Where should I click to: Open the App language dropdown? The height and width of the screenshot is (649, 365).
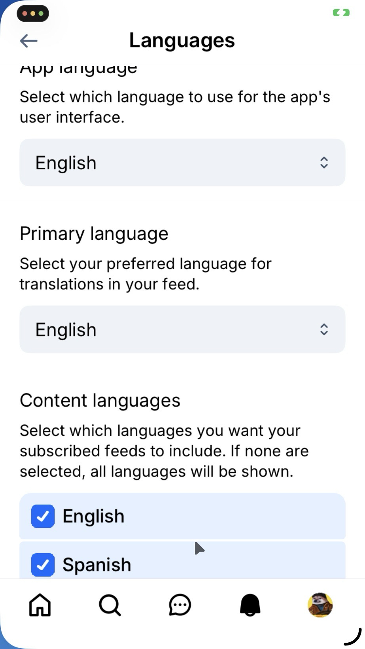[x=182, y=163]
